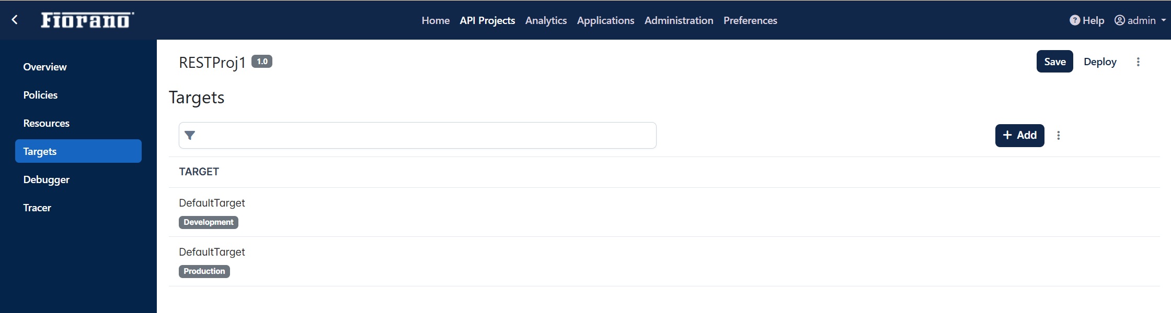Click the Add target button
This screenshot has width=1171, height=313.
pyautogui.click(x=1019, y=136)
